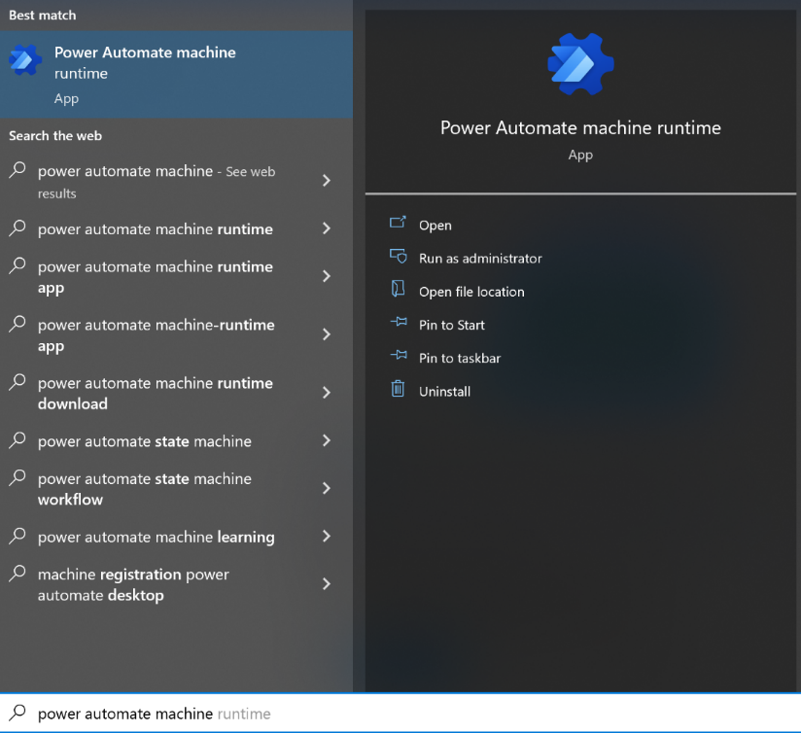Expand chevron for 'state machine workflow' suggestion
The image size is (801, 733).
point(327,488)
